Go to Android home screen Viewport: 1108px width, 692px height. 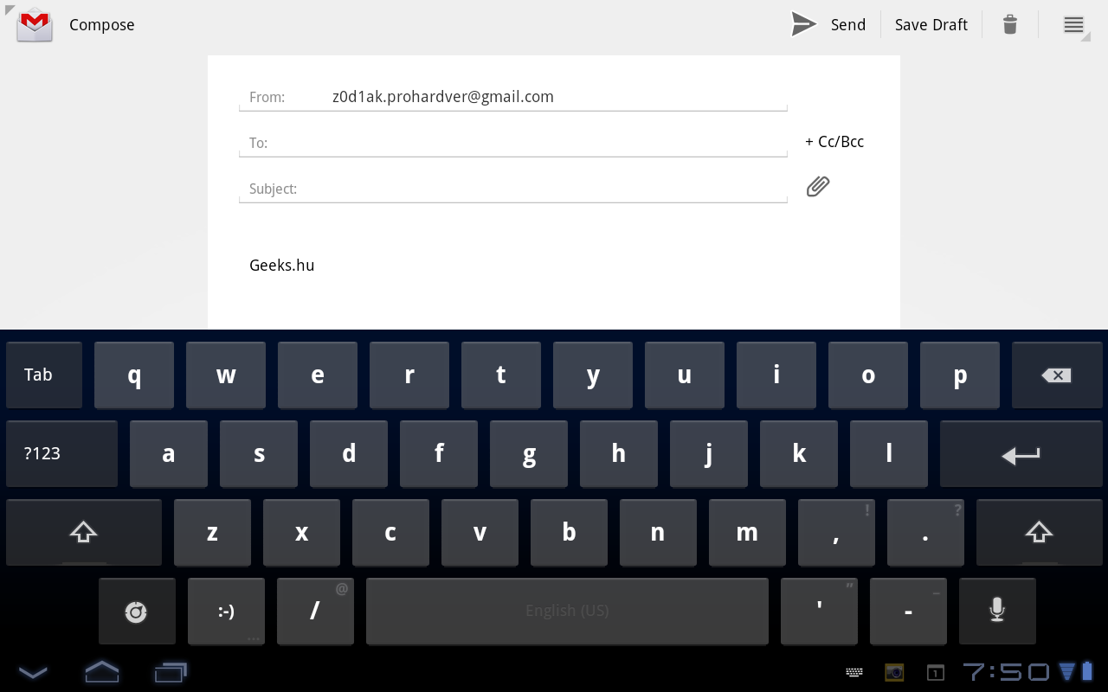[x=101, y=671]
